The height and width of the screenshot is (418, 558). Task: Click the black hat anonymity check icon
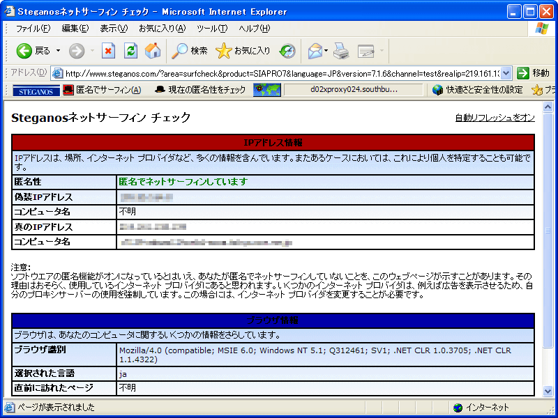click(x=160, y=90)
